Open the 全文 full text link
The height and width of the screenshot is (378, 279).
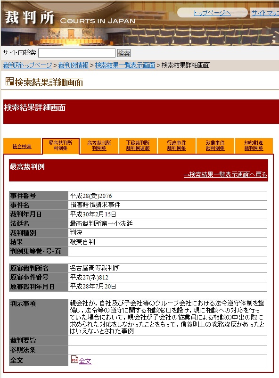(x=85, y=361)
